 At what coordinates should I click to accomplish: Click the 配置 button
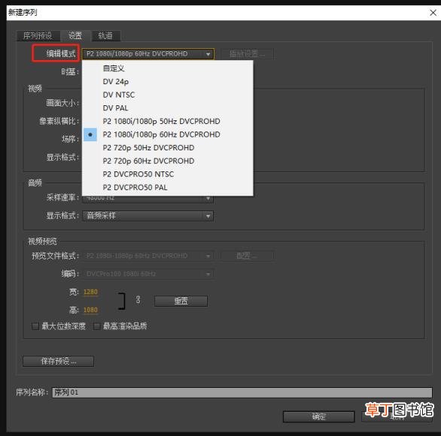[248, 256]
